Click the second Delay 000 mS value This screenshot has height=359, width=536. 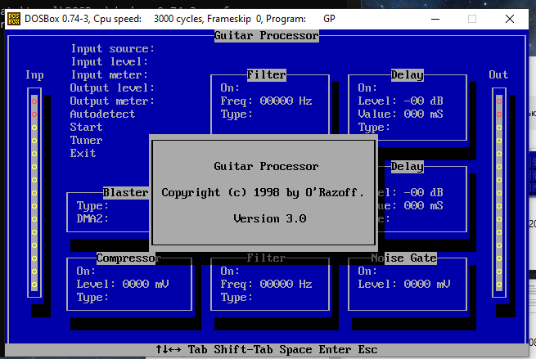(423, 205)
